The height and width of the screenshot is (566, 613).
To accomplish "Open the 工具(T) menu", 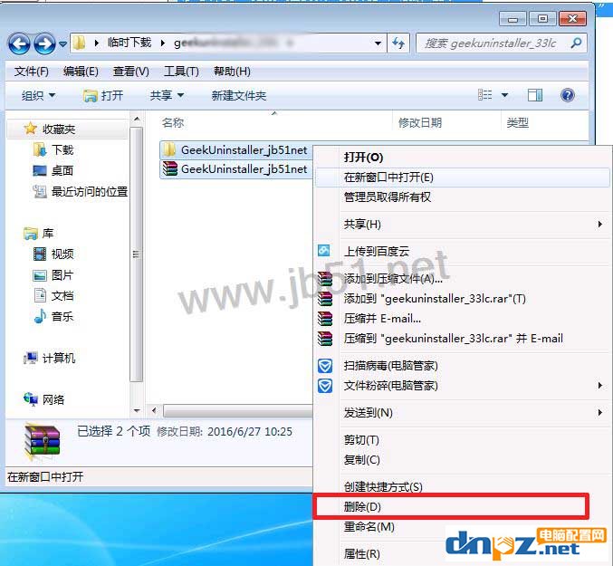I will point(181,72).
